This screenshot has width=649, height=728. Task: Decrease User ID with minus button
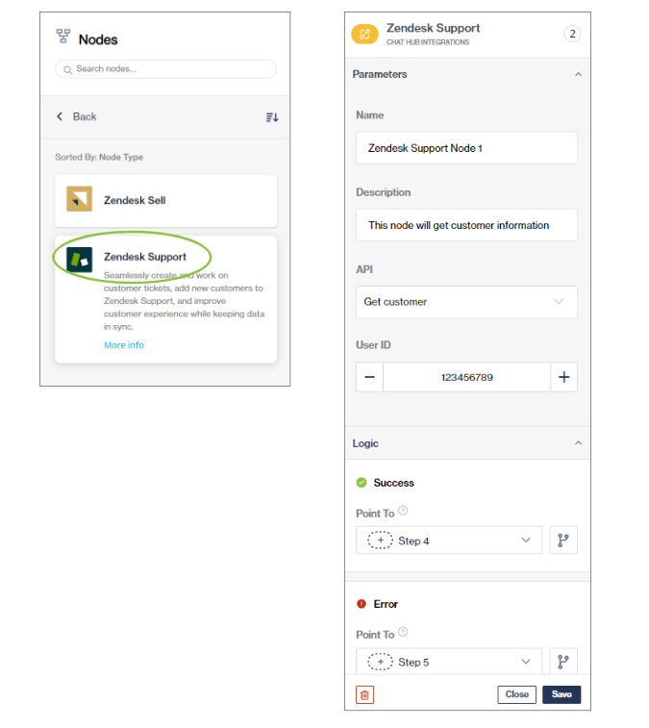click(x=369, y=377)
